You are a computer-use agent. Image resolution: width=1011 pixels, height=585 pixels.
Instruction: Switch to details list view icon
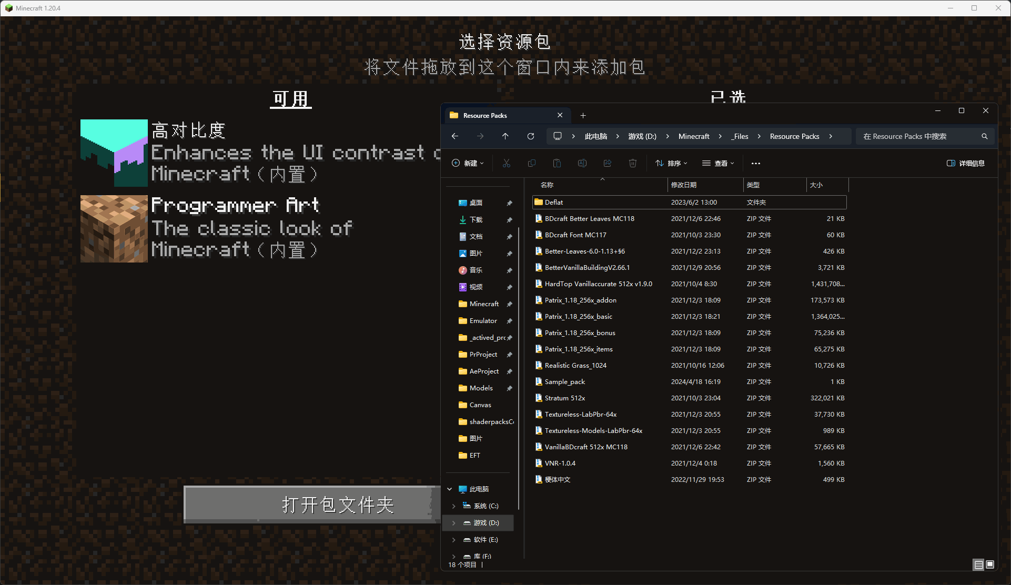[978, 564]
